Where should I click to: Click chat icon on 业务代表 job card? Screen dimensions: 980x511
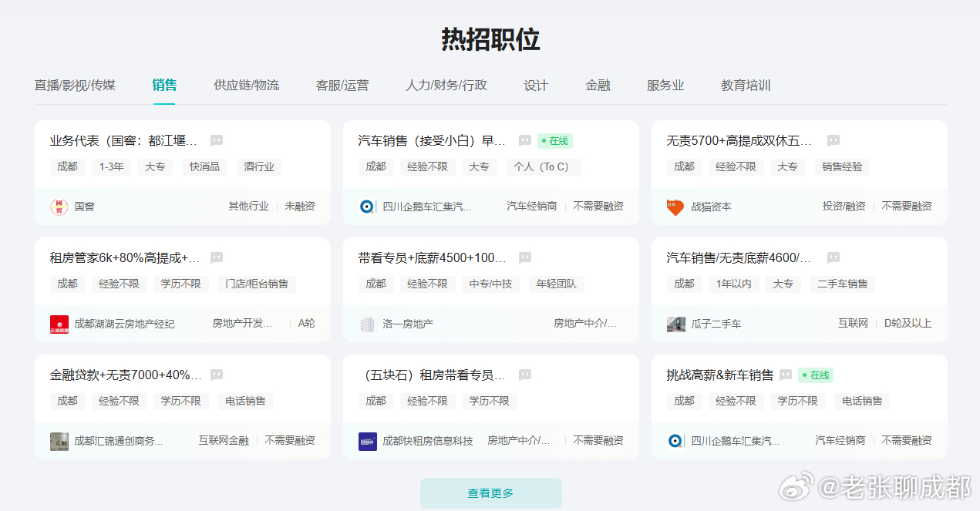pos(217,141)
